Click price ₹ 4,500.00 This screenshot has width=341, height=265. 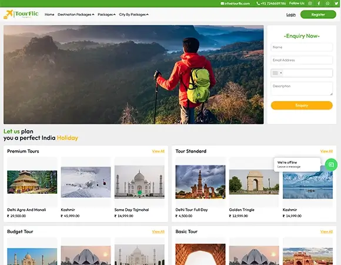tap(184, 216)
